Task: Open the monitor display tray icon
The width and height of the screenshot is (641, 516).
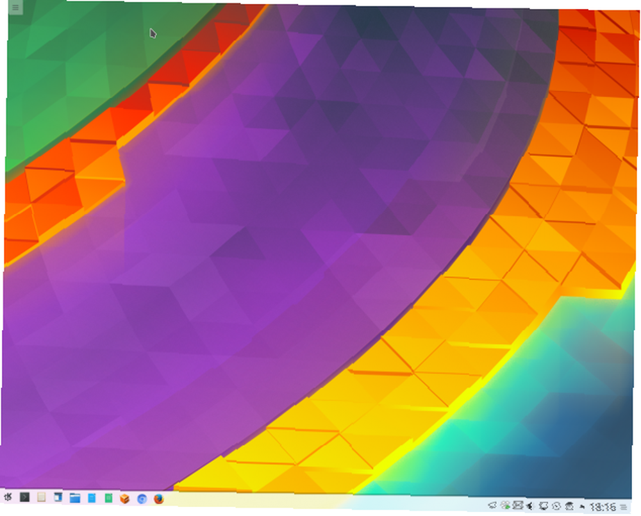Action: click(x=544, y=506)
